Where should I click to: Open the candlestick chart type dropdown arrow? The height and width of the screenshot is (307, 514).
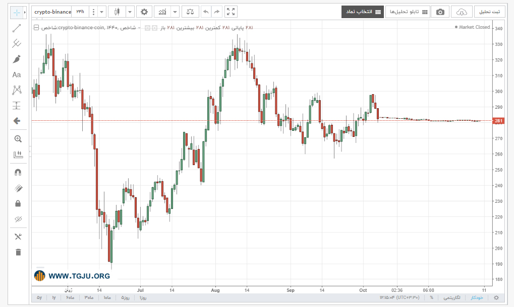coord(130,12)
